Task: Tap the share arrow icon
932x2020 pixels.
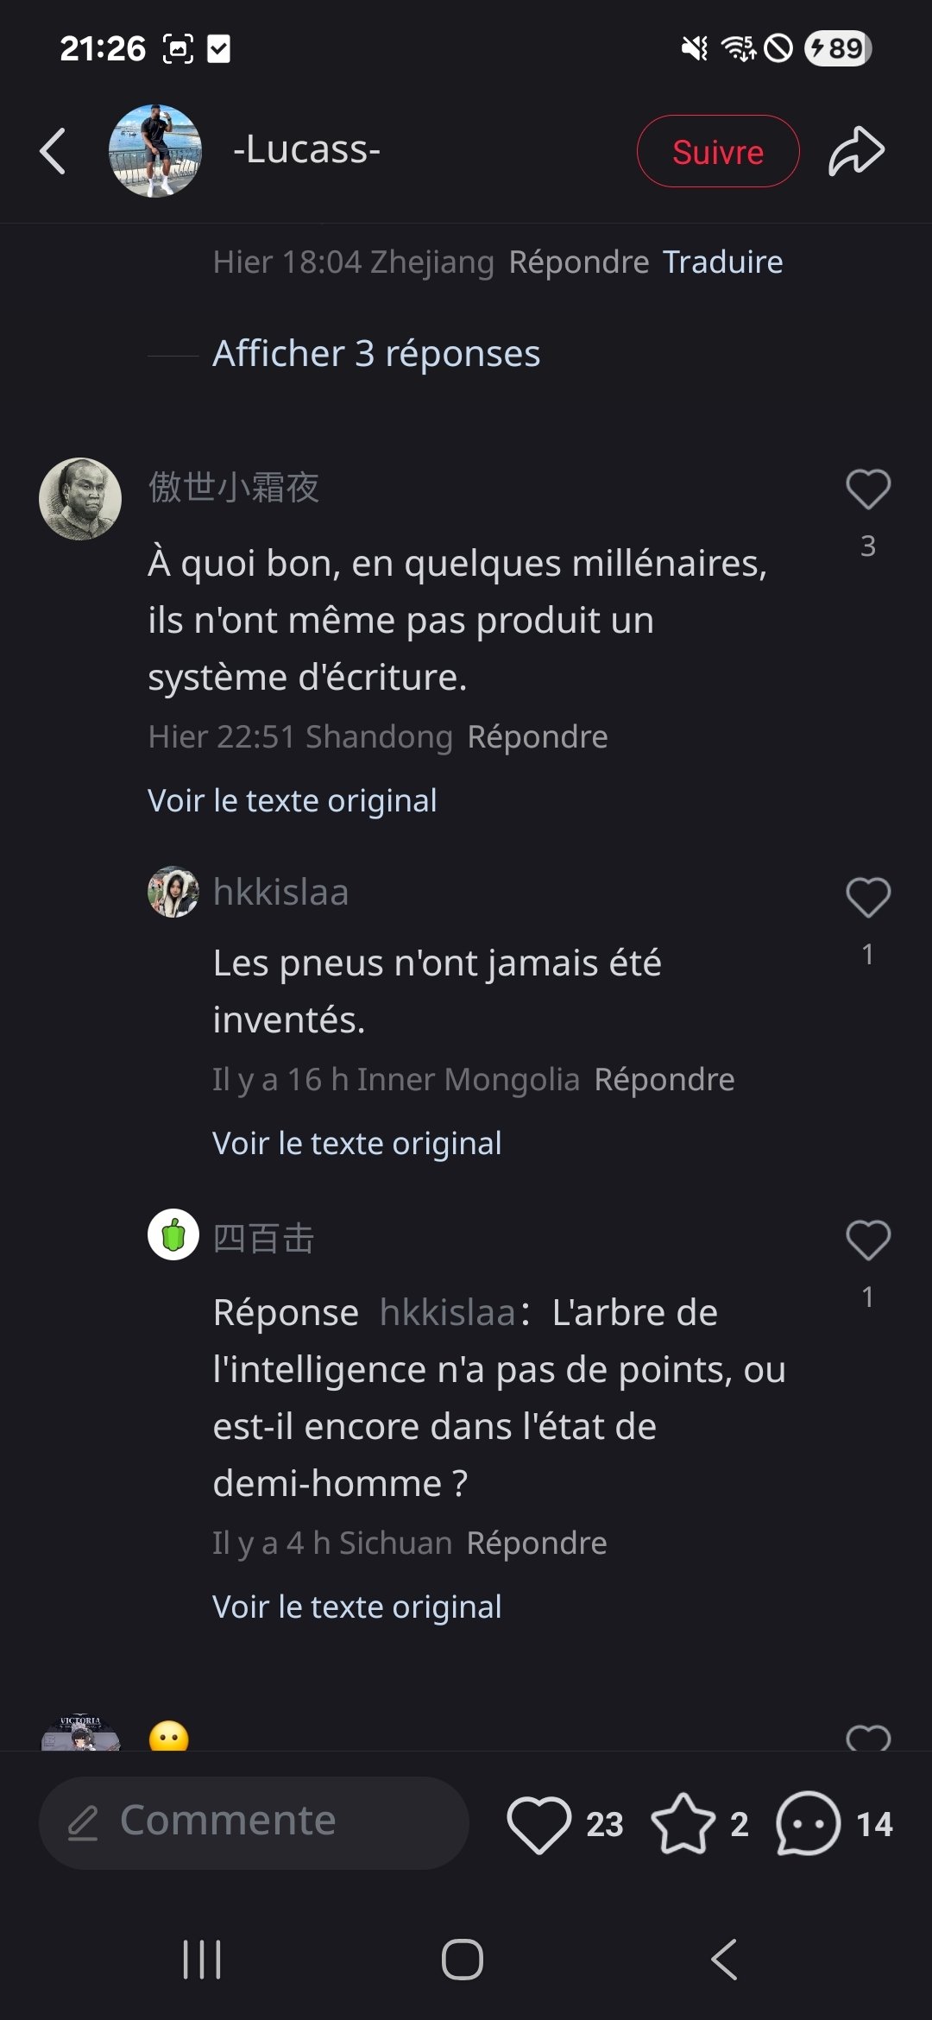Action: (x=856, y=151)
